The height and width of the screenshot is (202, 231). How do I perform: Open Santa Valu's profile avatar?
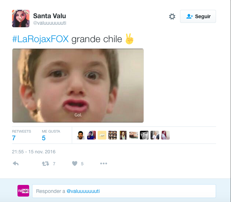(x=21, y=19)
